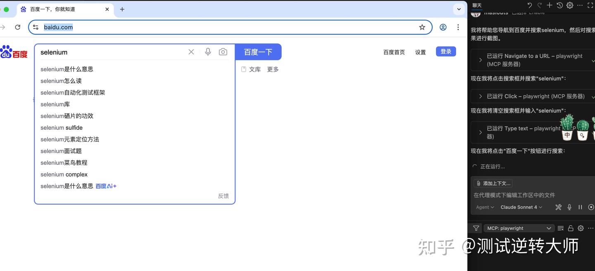Bookmark this page with the star icon

(x=422, y=27)
